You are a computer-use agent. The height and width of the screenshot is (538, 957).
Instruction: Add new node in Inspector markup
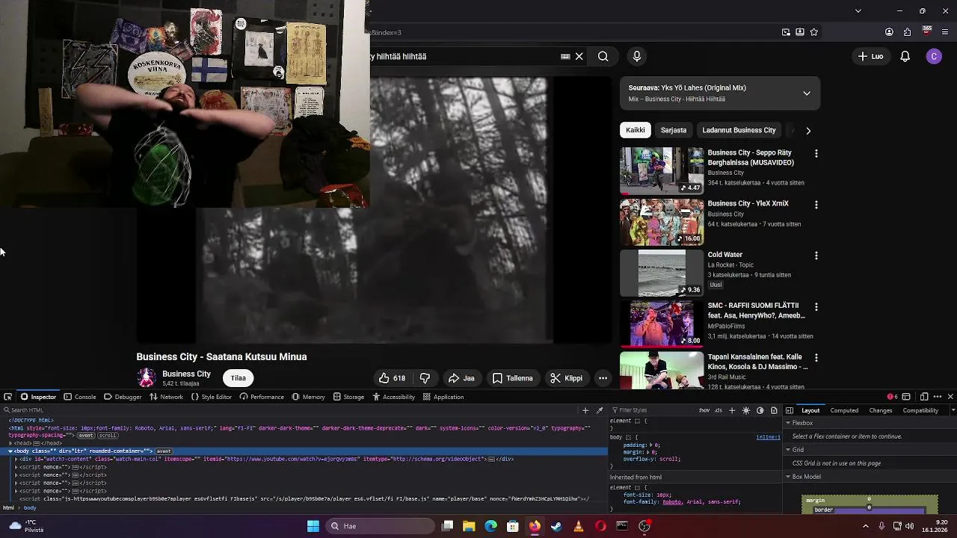(x=585, y=410)
